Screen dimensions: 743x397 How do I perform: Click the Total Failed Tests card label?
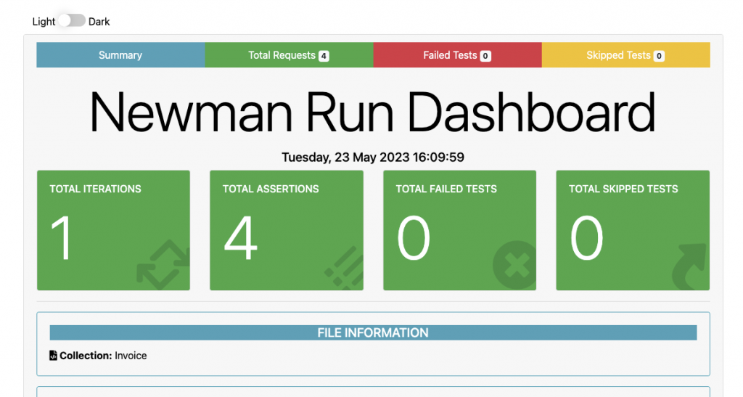coord(446,189)
